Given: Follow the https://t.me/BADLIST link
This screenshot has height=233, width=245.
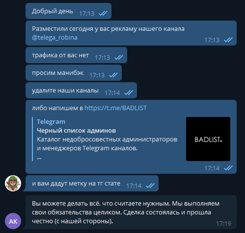Looking at the screenshot, I should coord(115,108).
